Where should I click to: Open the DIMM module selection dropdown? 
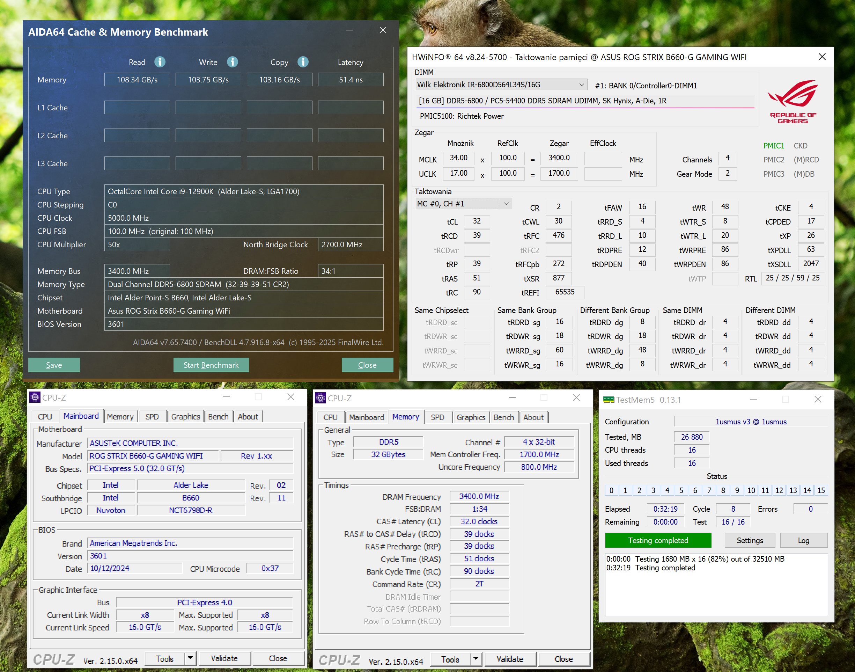pyautogui.click(x=581, y=85)
